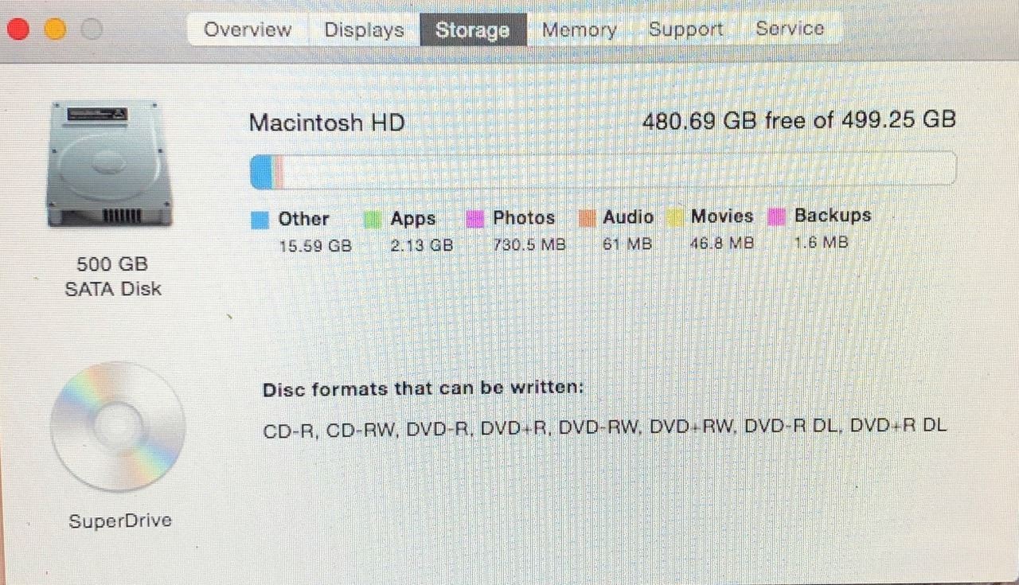Select the Macintosh HD hard disk icon
Image resolution: width=1019 pixels, height=585 pixels.
(x=110, y=164)
